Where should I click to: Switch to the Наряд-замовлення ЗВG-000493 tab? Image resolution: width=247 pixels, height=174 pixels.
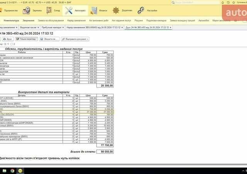point(93,28)
